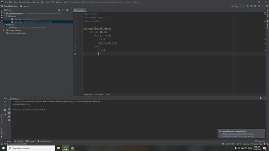Screen dimensions: 269x151
Task: Pin the Run tab
Action: [x=5, y=115]
